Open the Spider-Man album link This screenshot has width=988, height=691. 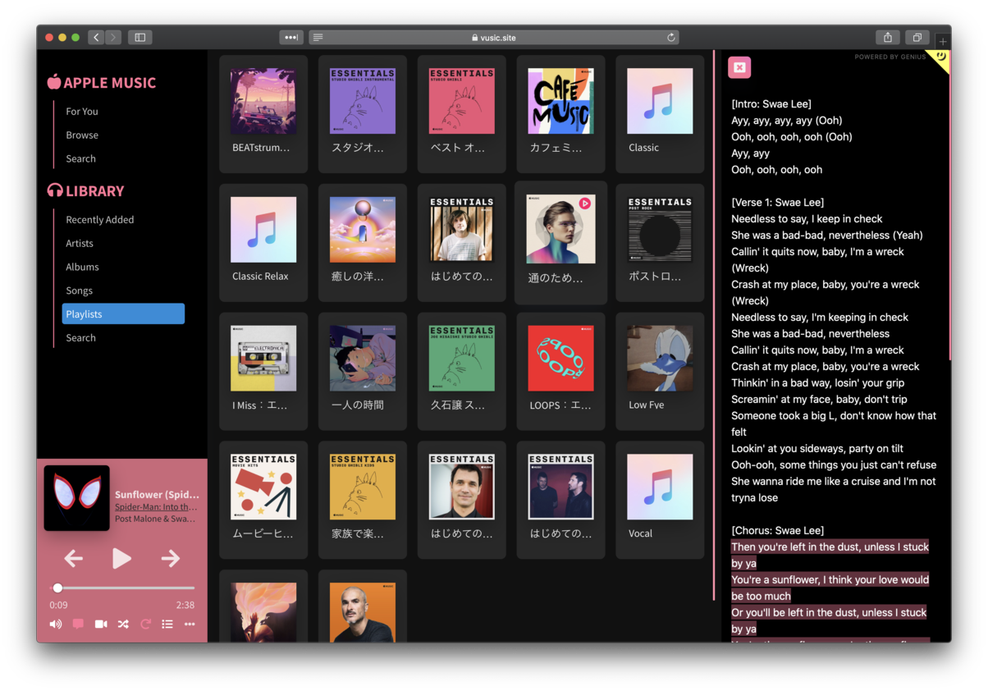click(x=155, y=507)
